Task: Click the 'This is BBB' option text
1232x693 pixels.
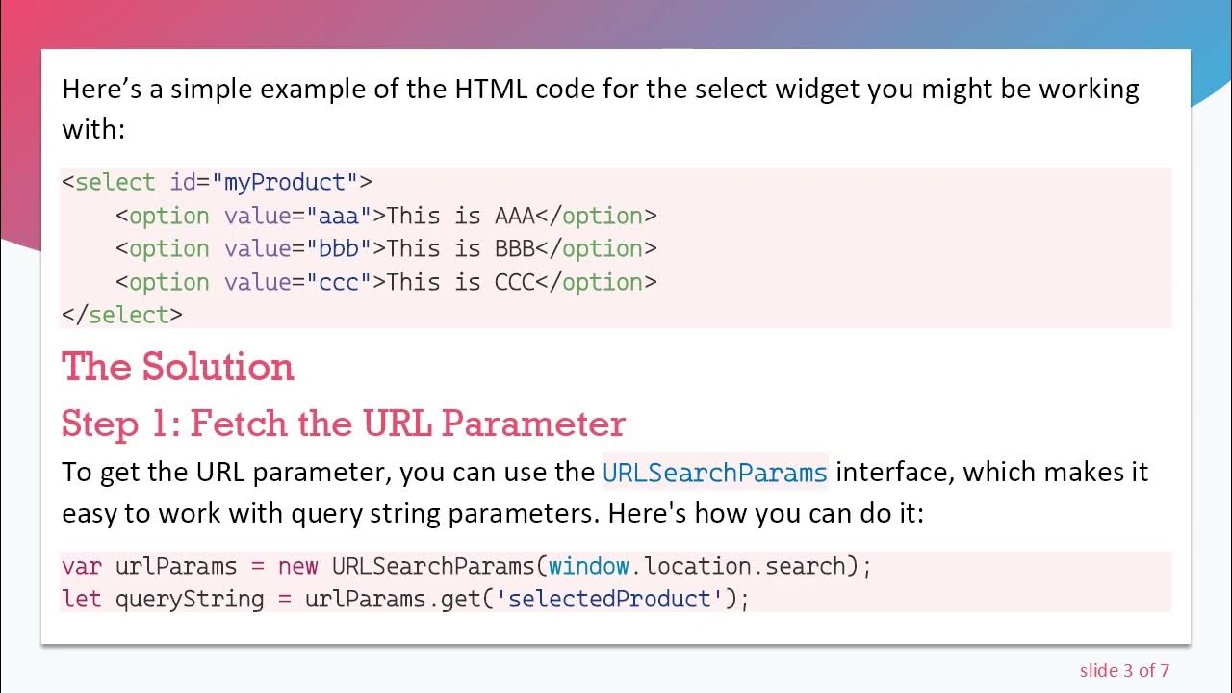Action: click(460, 248)
